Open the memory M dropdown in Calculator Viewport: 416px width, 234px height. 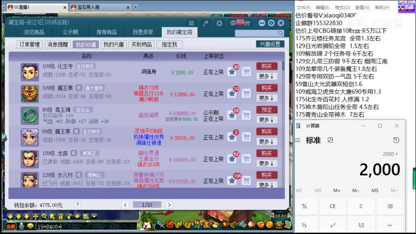(394, 190)
